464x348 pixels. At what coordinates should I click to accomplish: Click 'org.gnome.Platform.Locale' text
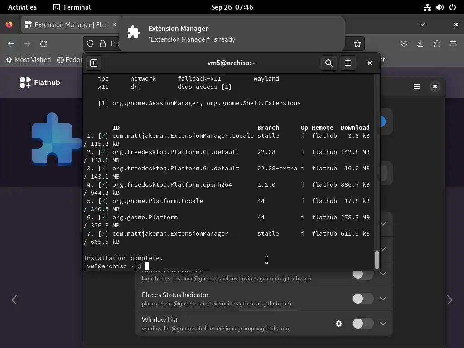(x=157, y=201)
